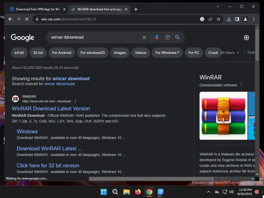The image size is (264, 198).
Task: Bookmark this page with the star icon
Action: pos(219,19)
